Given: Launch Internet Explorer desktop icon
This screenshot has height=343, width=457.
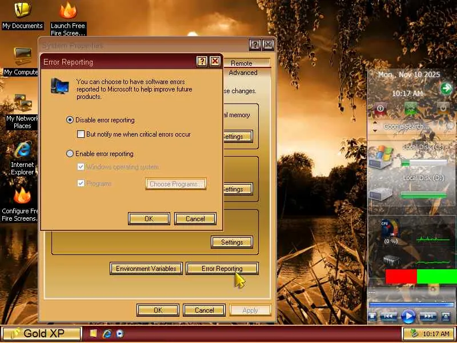Looking at the screenshot, I should coord(22,159).
